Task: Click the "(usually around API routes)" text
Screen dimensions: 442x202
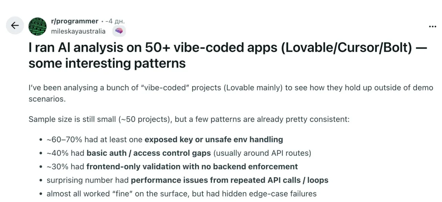Action: pos(262,153)
